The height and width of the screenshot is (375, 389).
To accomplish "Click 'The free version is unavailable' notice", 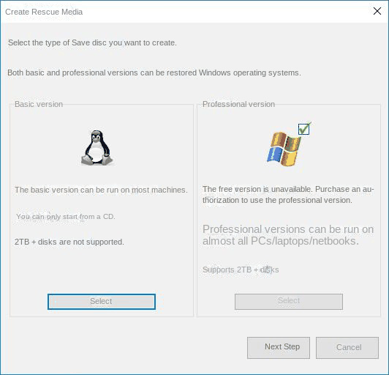I will tap(288, 195).
